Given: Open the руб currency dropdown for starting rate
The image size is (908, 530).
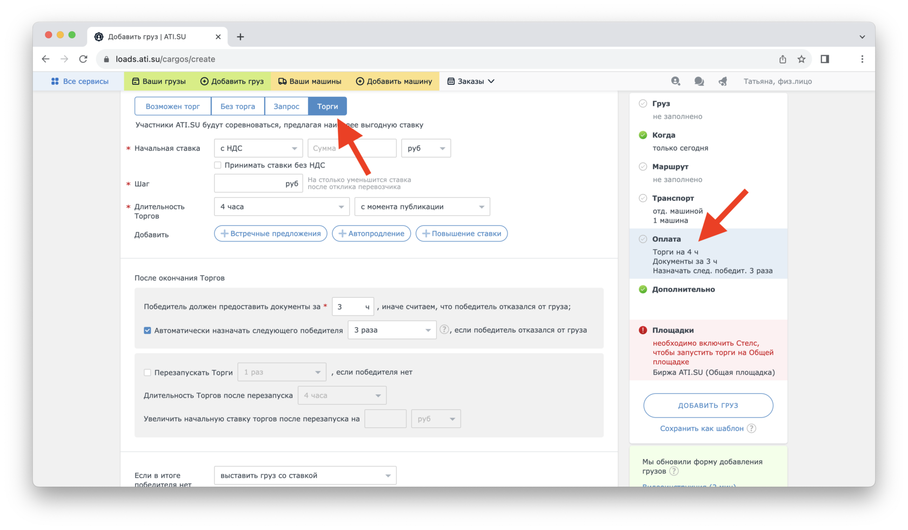Looking at the screenshot, I should 426,148.
